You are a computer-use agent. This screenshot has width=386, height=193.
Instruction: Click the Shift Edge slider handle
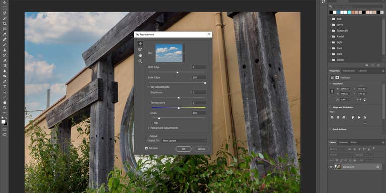pos(177,73)
